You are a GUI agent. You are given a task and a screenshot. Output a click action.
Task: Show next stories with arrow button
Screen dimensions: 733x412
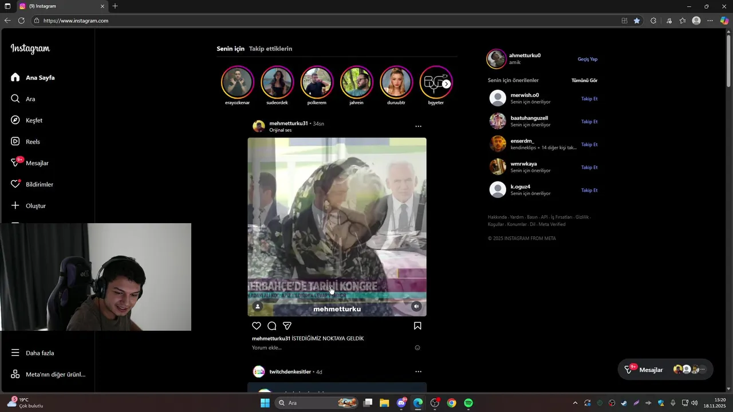pyautogui.click(x=446, y=84)
